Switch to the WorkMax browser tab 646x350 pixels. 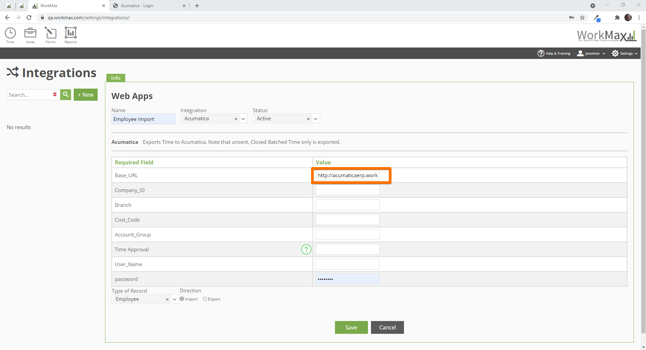point(68,6)
